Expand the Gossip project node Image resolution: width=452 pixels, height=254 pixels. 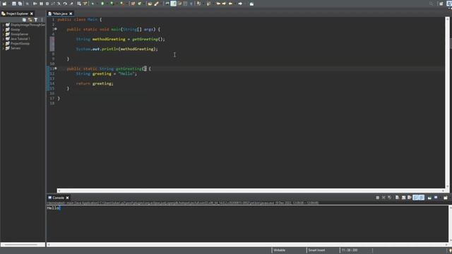pos(3,30)
